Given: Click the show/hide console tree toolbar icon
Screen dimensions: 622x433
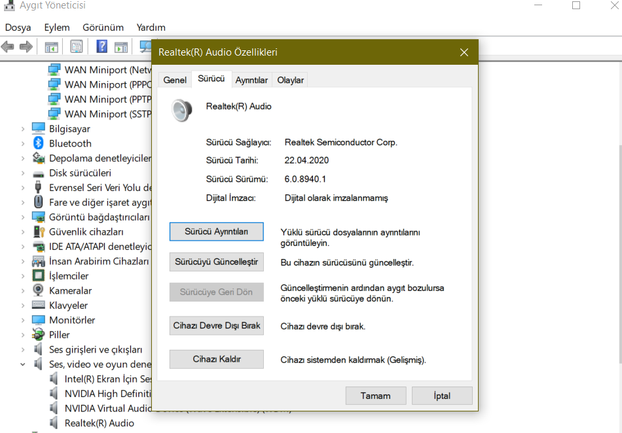Looking at the screenshot, I should point(51,47).
